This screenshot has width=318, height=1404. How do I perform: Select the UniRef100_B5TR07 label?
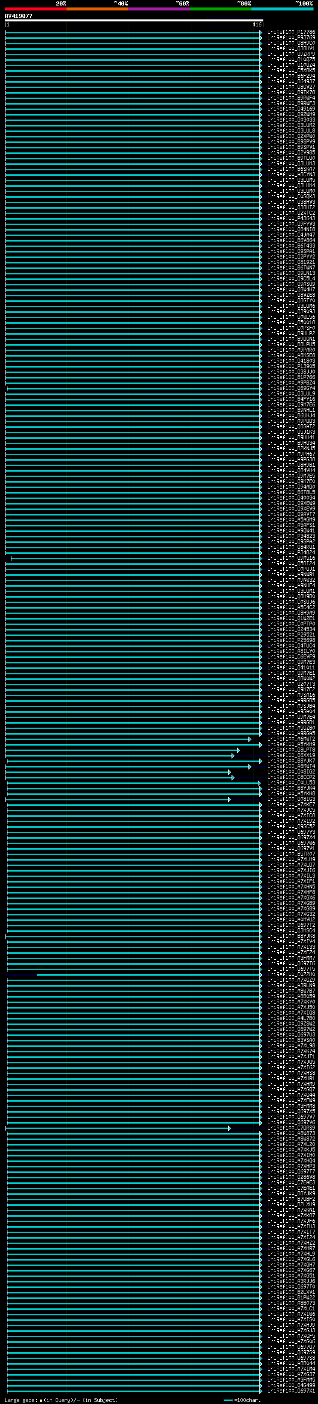tap(291, 854)
